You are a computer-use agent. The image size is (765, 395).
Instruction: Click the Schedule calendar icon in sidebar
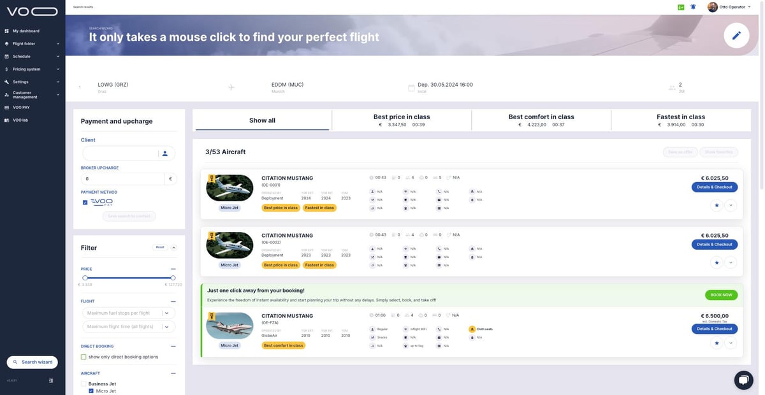coord(6,56)
